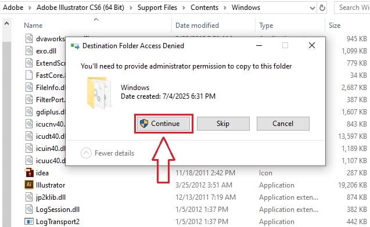The width and height of the screenshot is (370, 227).
Task: Click the Continue button with shield
Action: (x=164, y=124)
